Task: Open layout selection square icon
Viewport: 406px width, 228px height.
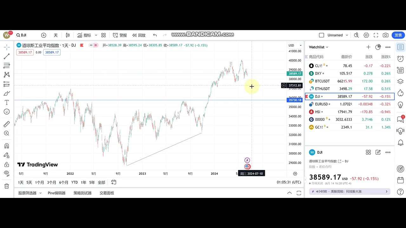Action: (321, 35)
